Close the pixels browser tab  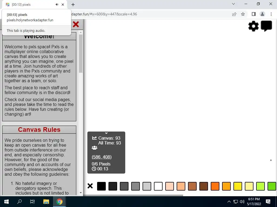click(63, 5)
